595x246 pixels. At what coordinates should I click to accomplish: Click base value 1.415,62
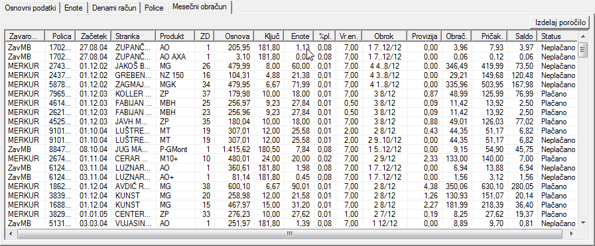point(235,149)
